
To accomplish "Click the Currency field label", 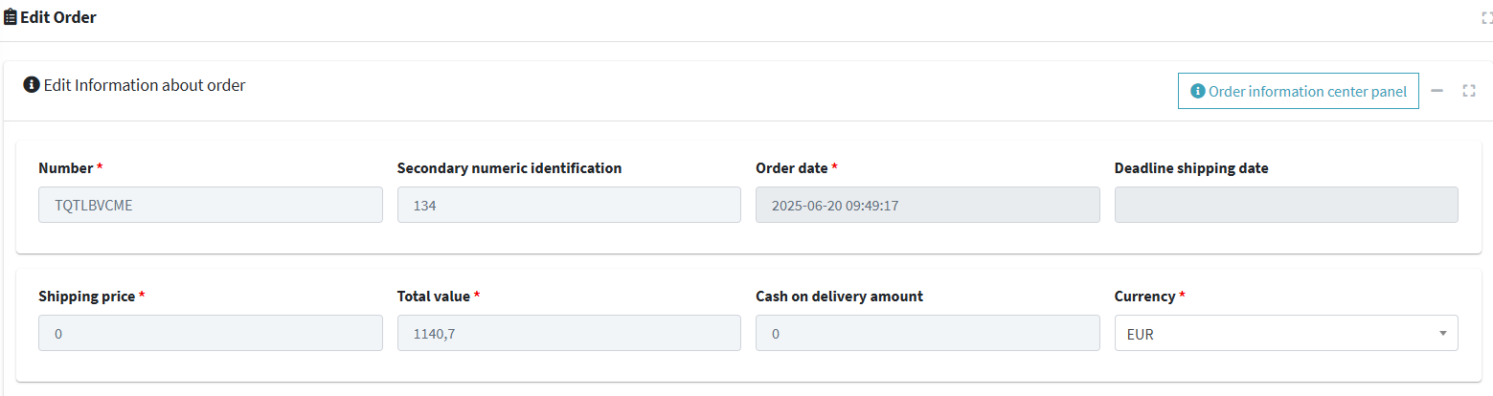I will pos(1144,297).
